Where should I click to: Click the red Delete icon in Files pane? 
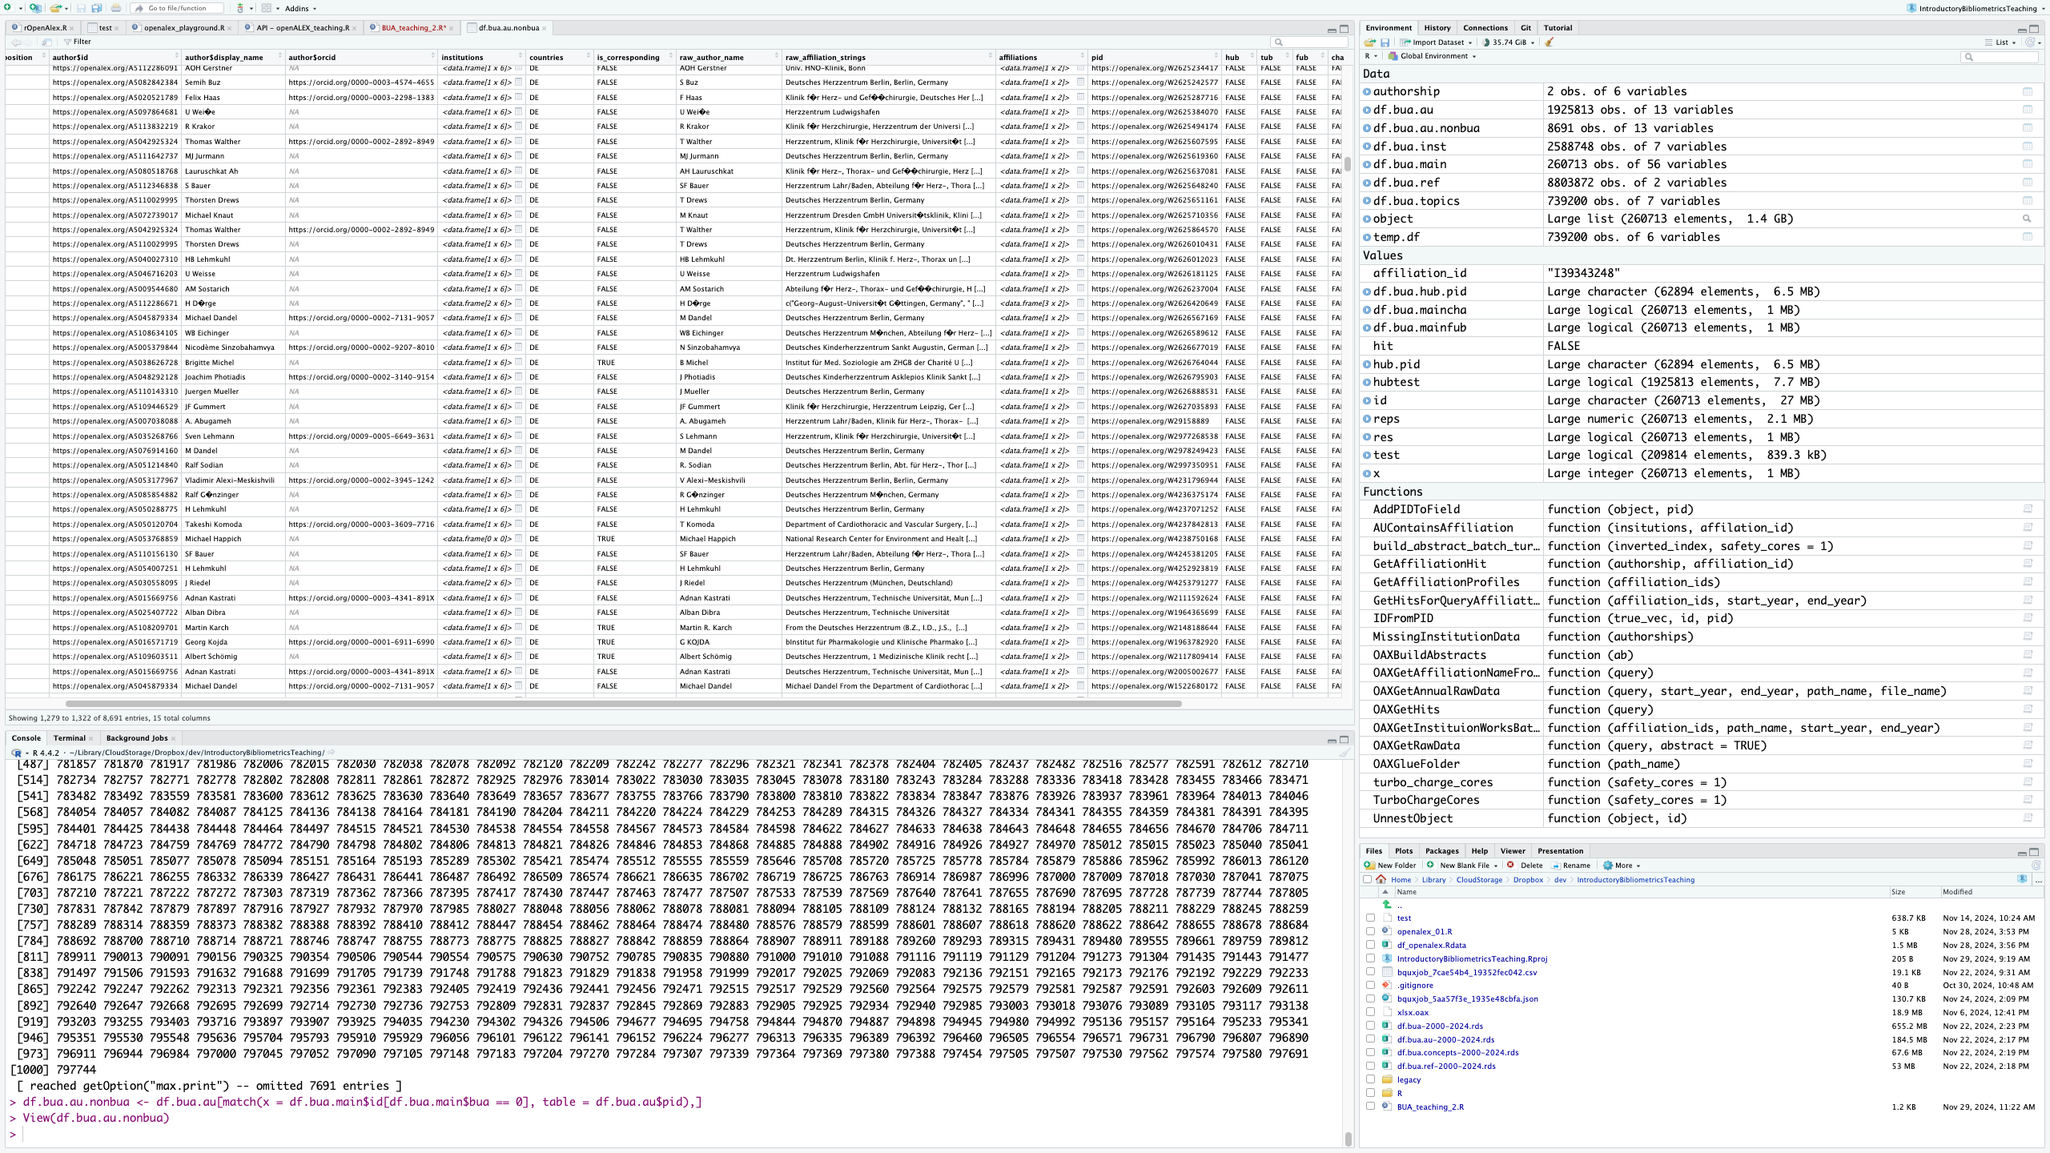tap(1510, 865)
